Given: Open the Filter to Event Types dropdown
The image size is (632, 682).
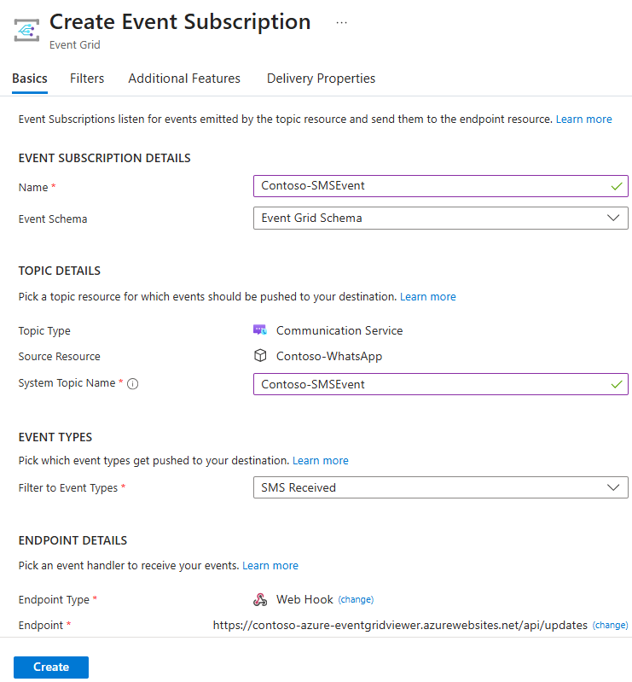Looking at the screenshot, I should [x=441, y=487].
